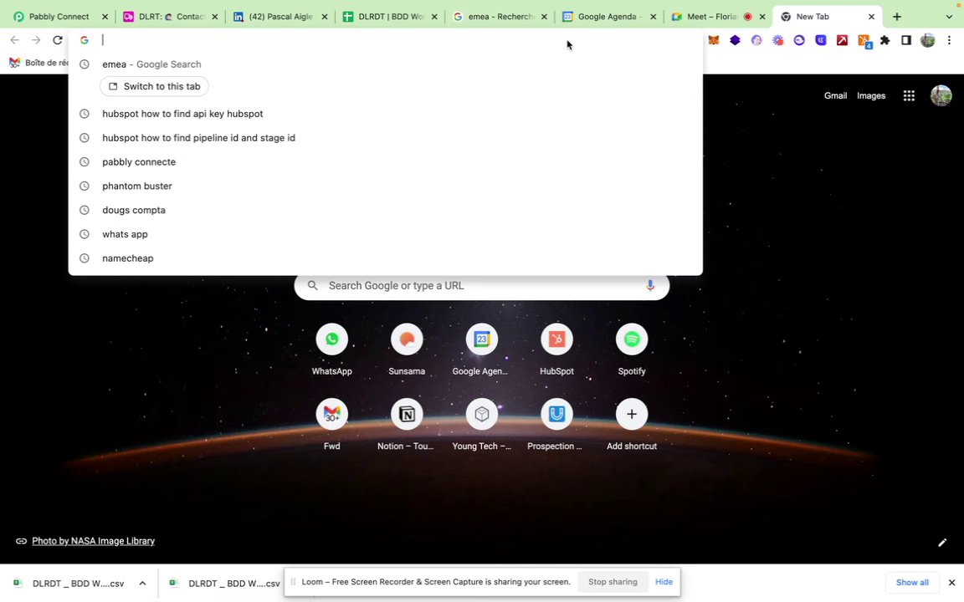Select the 'phantom buster' suggestion
The width and height of the screenshot is (964, 602).
(386, 186)
